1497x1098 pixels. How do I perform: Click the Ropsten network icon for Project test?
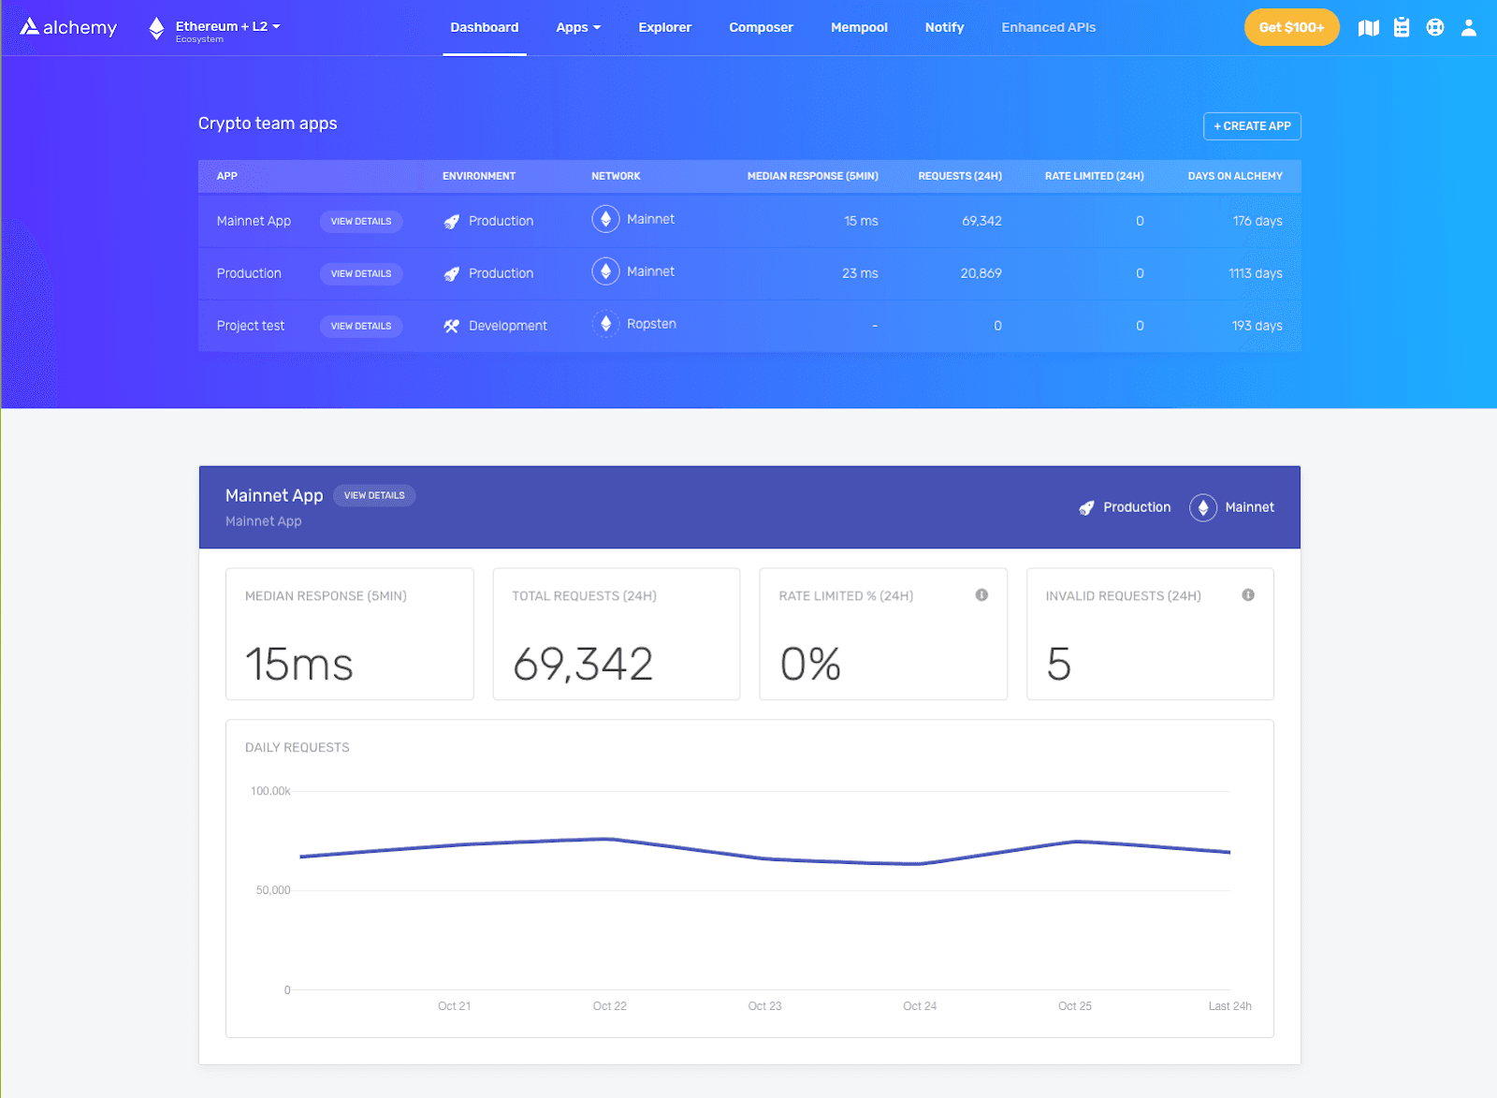(x=605, y=323)
